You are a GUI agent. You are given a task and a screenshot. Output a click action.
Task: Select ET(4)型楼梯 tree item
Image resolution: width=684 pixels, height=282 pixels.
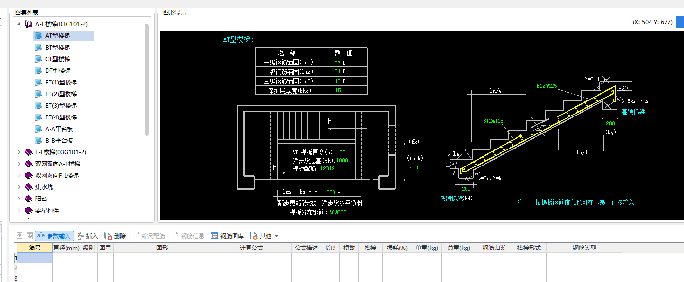[x=61, y=117]
